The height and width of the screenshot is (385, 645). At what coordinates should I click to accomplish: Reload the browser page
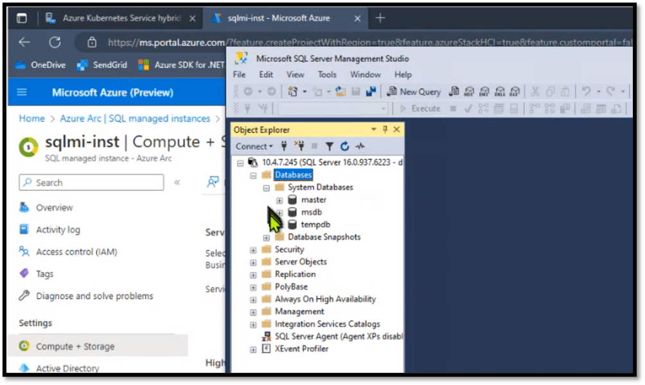tap(55, 42)
